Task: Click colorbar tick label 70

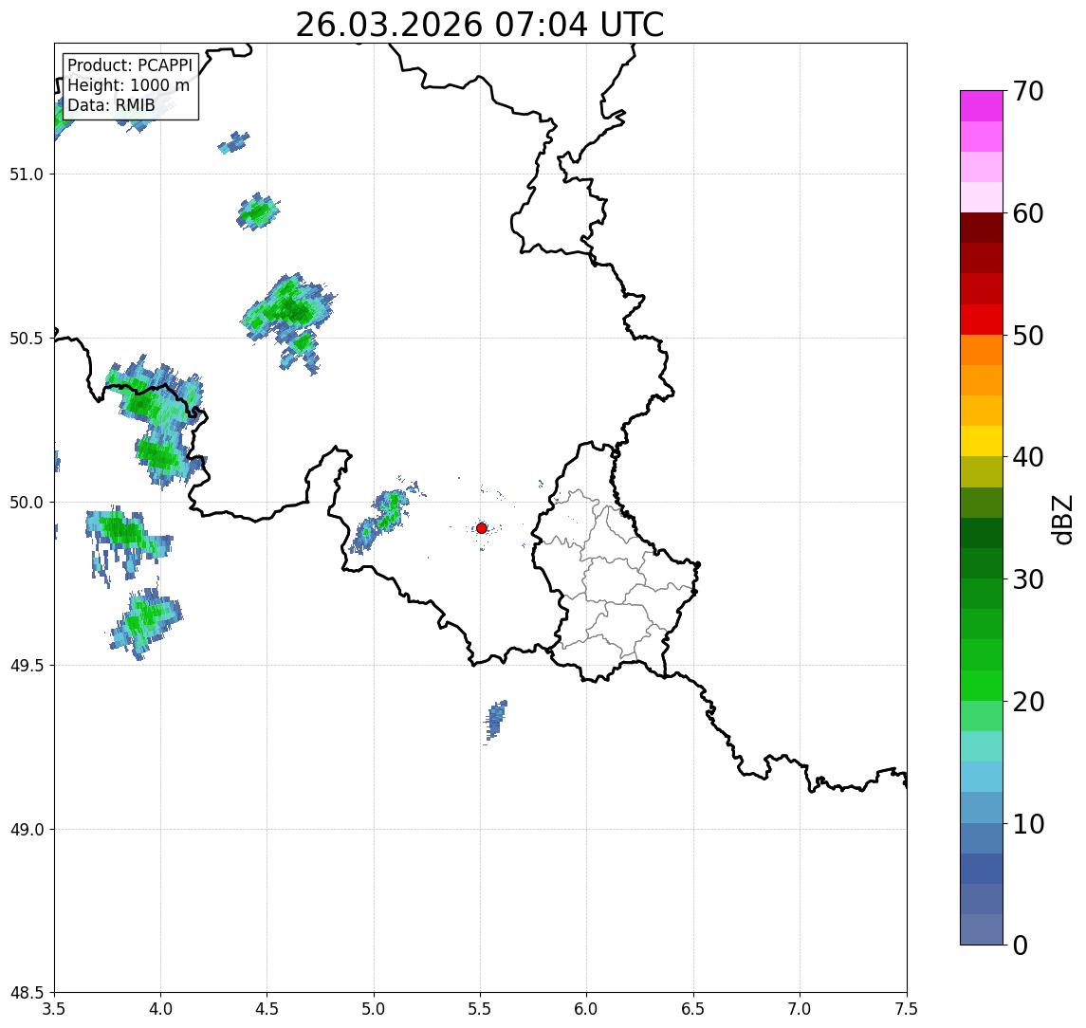Action: (1028, 91)
